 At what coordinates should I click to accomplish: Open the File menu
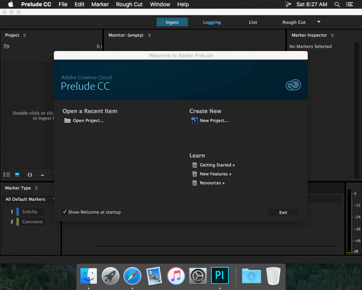pyautogui.click(x=63, y=4)
